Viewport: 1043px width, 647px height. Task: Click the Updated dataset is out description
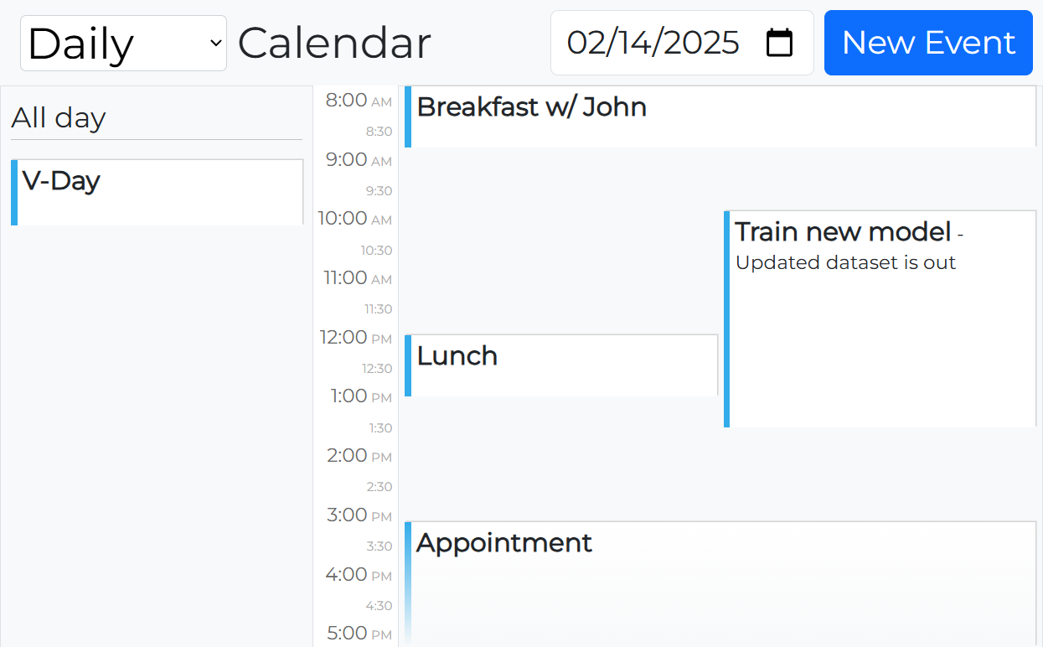coord(845,263)
